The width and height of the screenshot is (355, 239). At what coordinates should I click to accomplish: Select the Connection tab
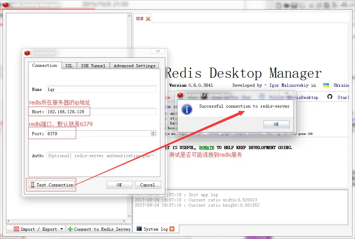45,65
